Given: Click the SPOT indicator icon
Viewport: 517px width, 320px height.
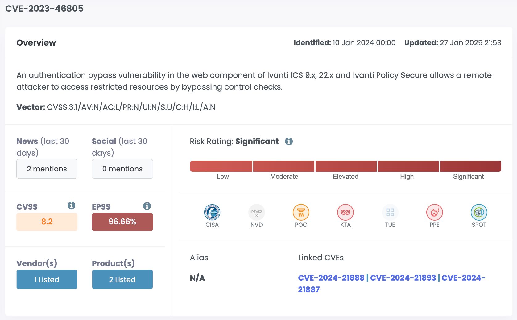Looking at the screenshot, I should pyautogui.click(x=479, y=212).
